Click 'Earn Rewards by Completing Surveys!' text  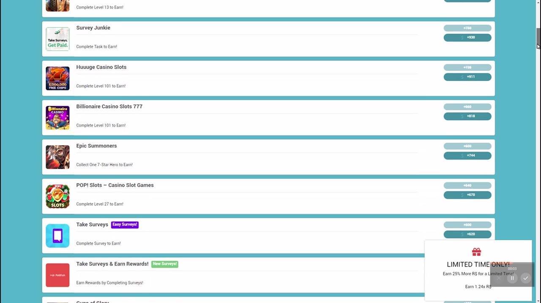110,283
